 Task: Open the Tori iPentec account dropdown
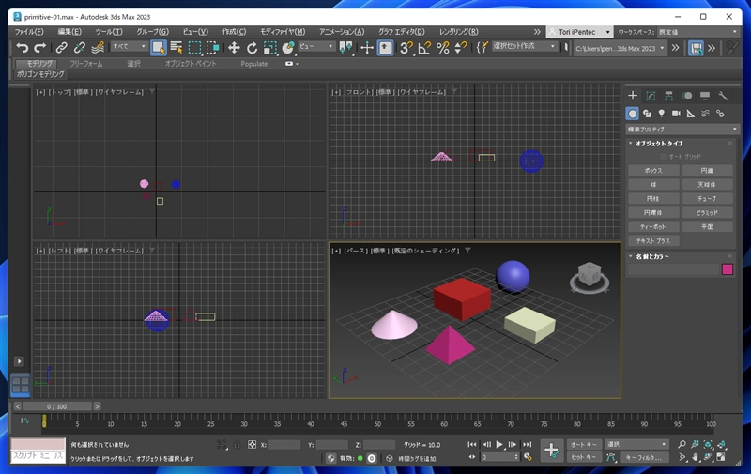(579, 32)
